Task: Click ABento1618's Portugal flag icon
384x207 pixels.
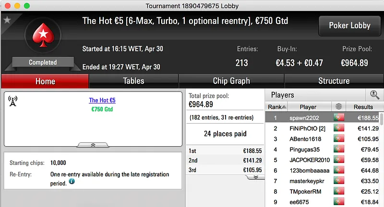Action: pos(339,139)
